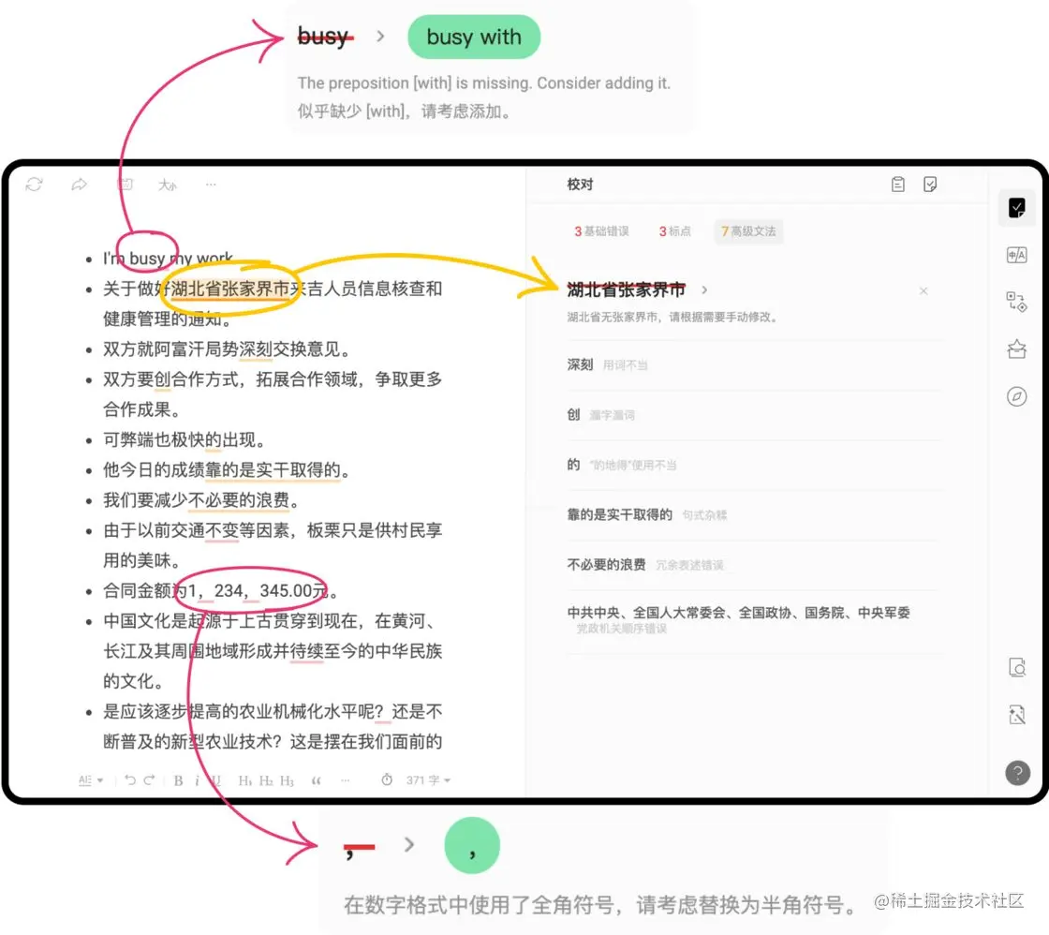1049x935 pixels.
Task: Open the language style dropdown at bottom left
Action: [x=90, y=780]
